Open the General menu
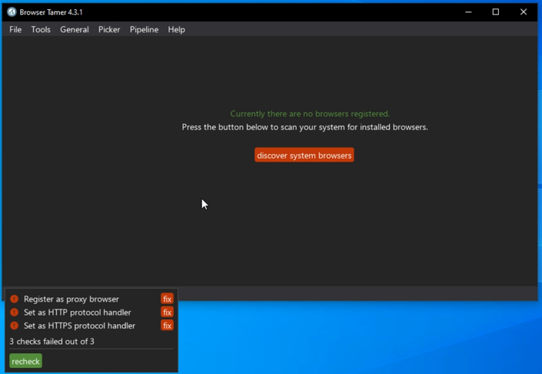Viewport: 542px width, 374px height. click(x=75, y=29)
